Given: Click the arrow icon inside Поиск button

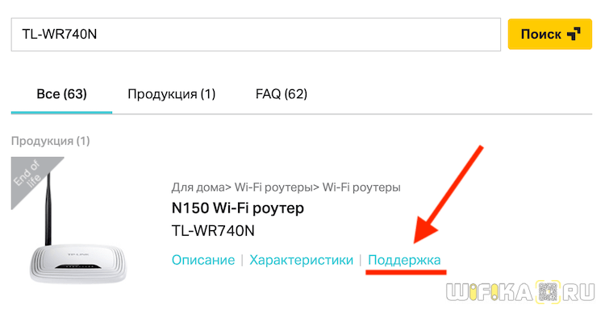Looking at the screenshot, I should click(573, 35).
